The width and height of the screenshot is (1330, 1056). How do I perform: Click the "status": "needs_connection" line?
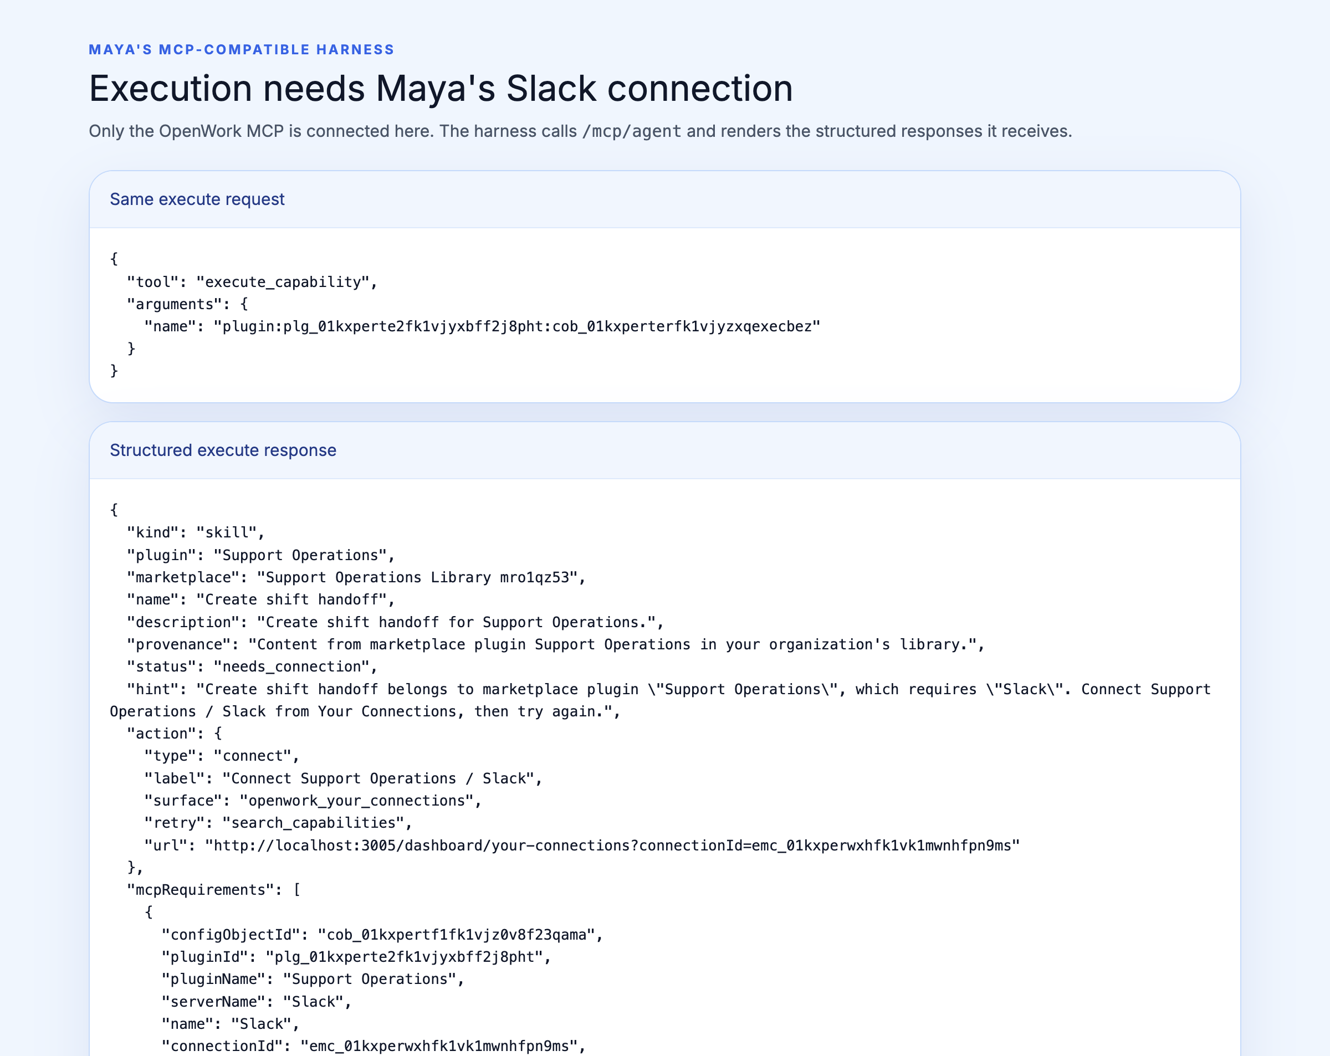point(252,667)
